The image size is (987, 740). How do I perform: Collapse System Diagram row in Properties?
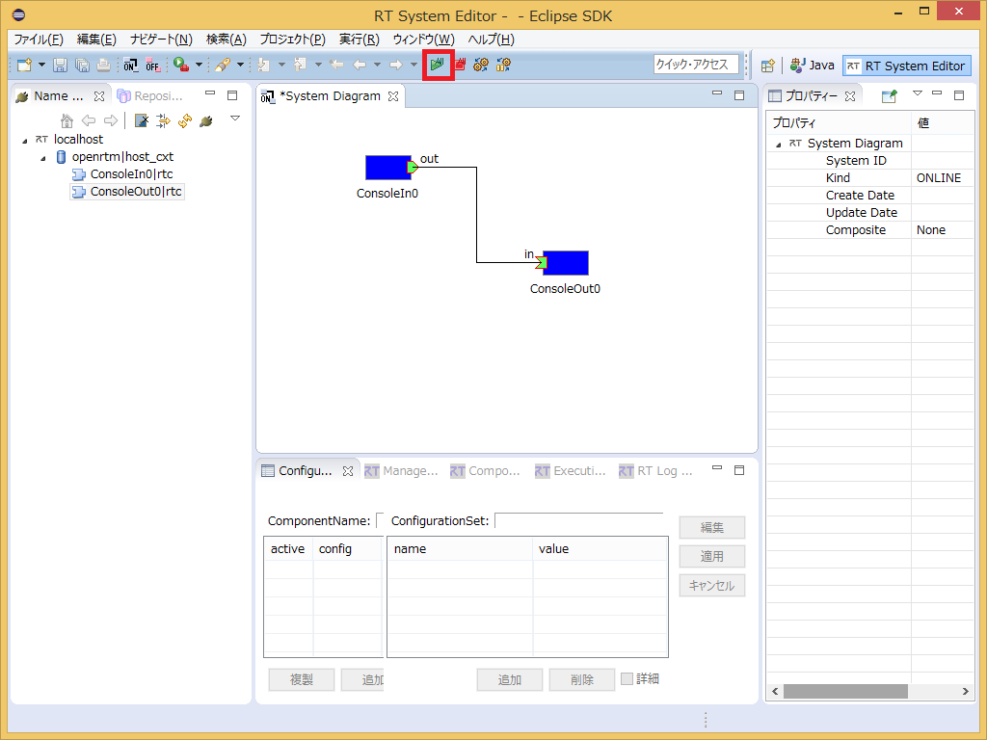point(779,145)
